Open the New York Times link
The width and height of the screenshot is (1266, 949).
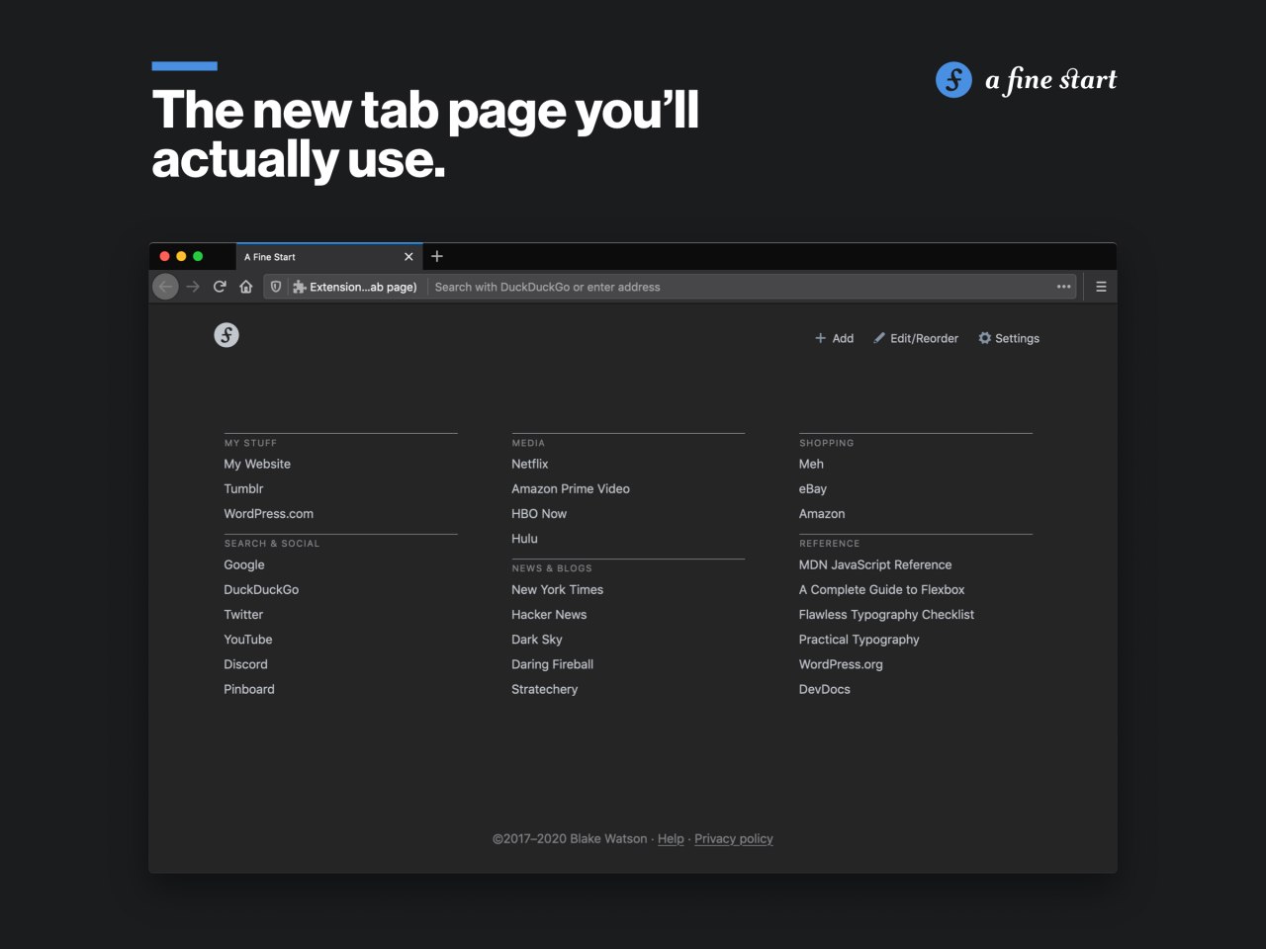(558, 589)
